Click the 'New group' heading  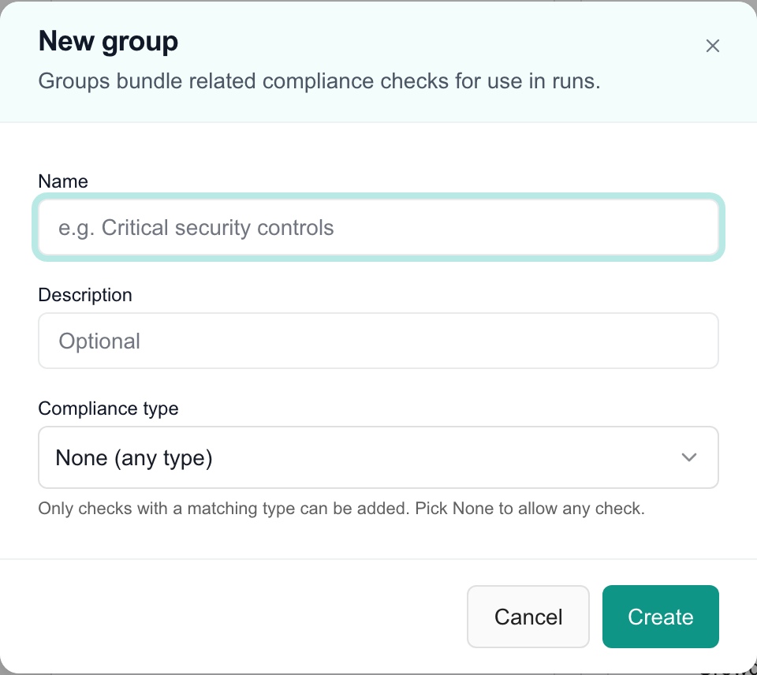108,41
